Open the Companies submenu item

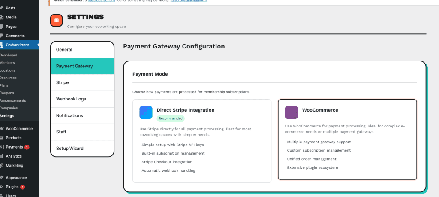[x=9, y=108]
